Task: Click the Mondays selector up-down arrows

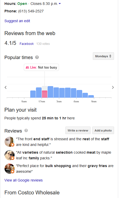Action: click(110, 56)
